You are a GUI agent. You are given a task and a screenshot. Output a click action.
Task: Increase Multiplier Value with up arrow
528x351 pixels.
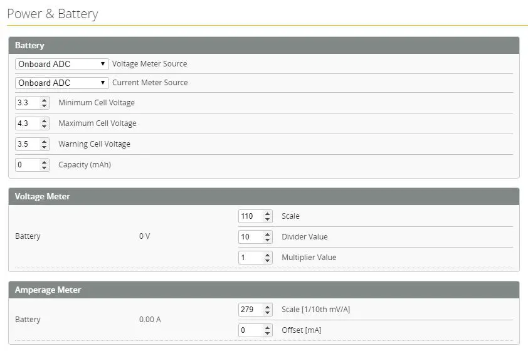pyautogui.click(x=268, y=255)
